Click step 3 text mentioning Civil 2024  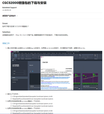click(x=24, y=101)
